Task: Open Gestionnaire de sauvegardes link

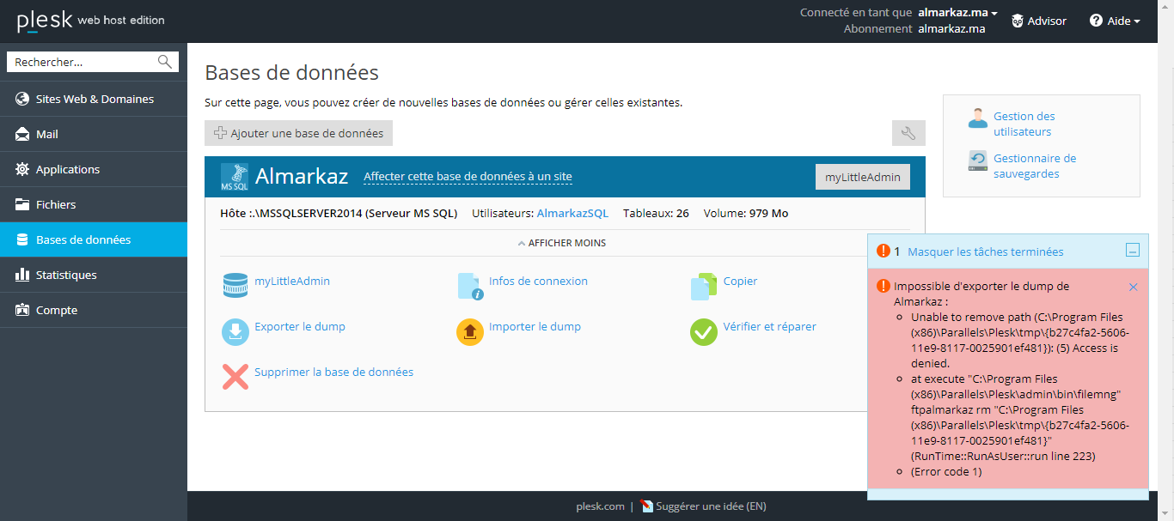Action: click(x=1035, y=166)
